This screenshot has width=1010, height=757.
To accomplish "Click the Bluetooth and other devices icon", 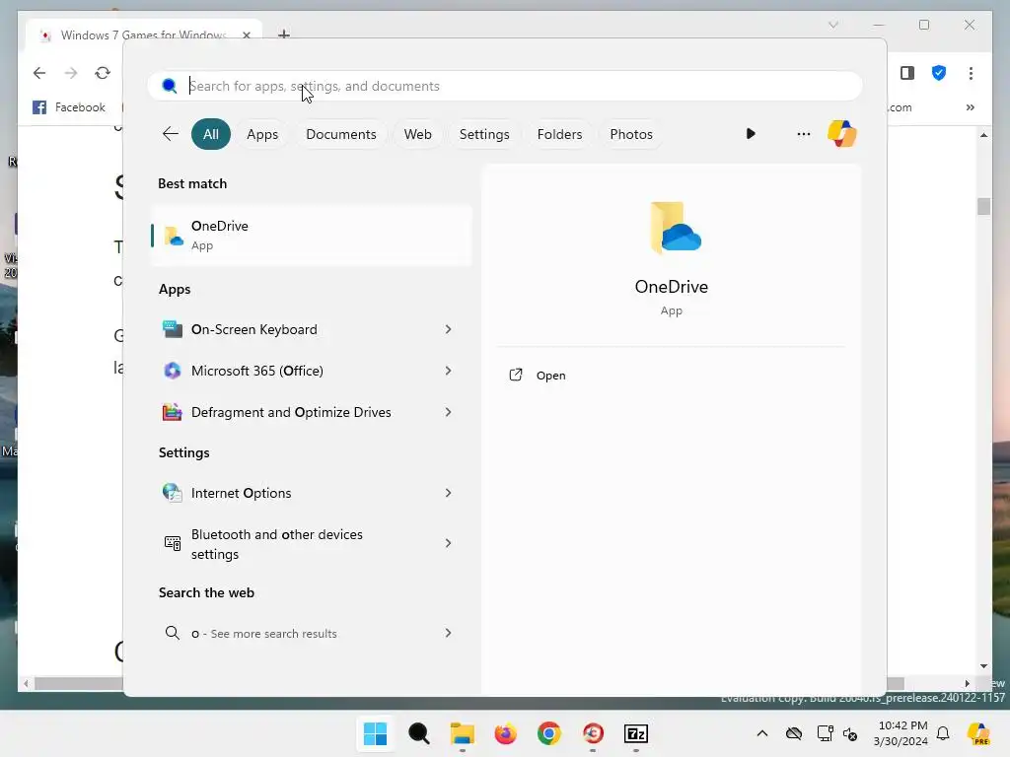I will click(x=172, y=543).
